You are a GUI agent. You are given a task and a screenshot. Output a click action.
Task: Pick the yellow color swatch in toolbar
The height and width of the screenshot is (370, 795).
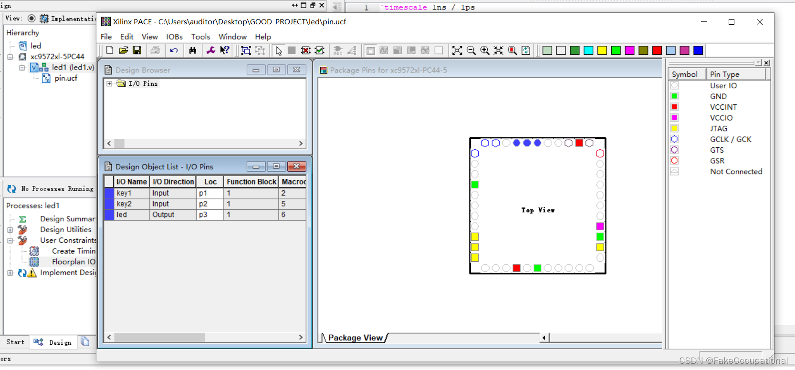(602, 50)
